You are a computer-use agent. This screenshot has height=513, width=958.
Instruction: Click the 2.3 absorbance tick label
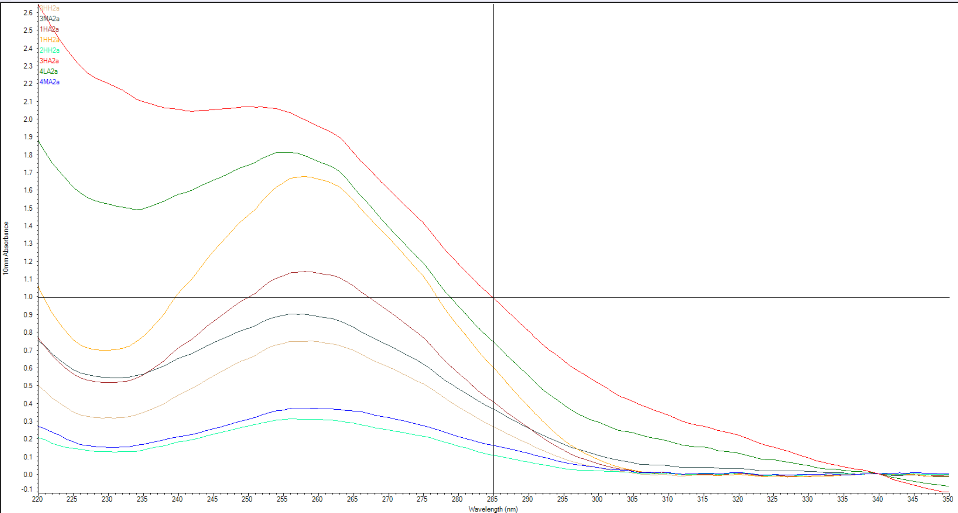(x=28, y=66)
